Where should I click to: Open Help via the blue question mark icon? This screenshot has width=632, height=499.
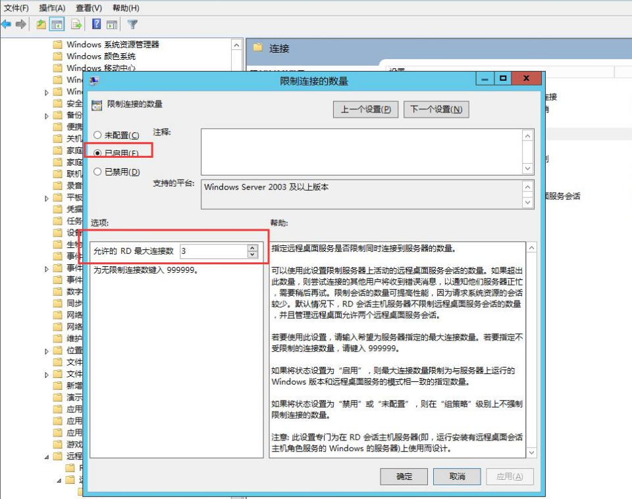96,24
